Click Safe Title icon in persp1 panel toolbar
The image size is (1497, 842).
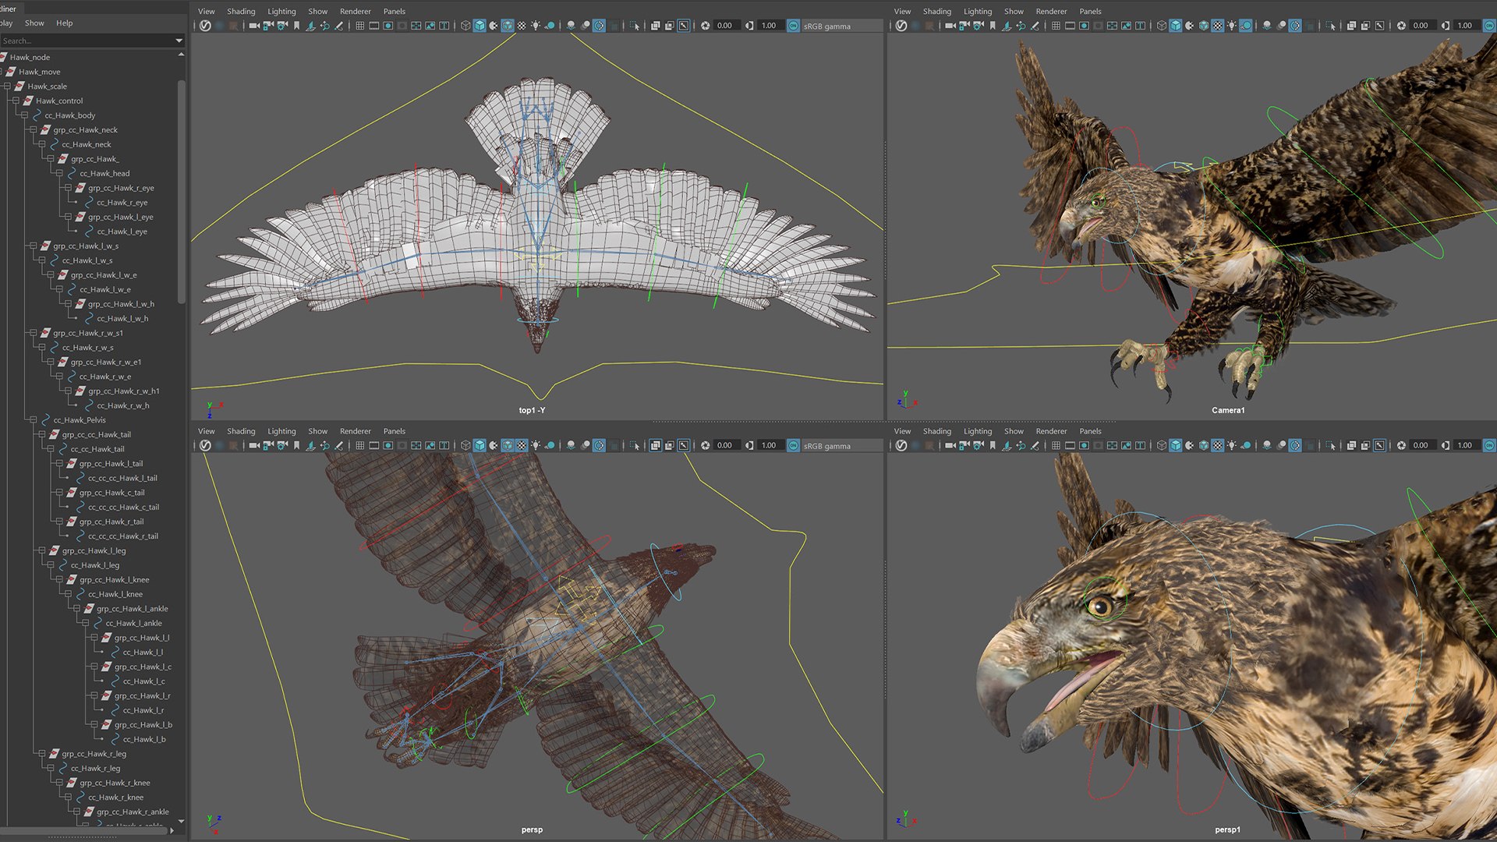pos(1141,445)
